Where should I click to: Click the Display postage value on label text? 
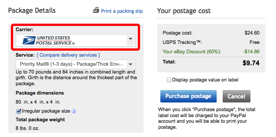pyautogui.click(x=205, y=80)
